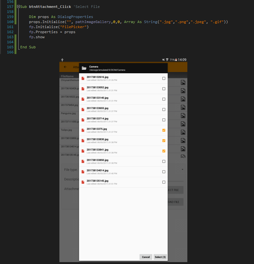The image size is (254, 264).
Task: Click the partially hidden UPLOAD FILE button
Action: point(176,202)
